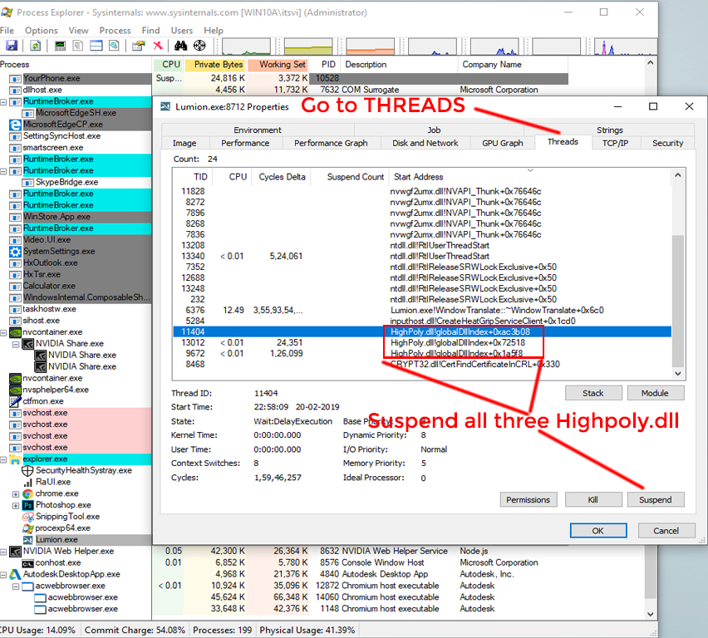
Task: Open the View menu
Action: [x=79, y=30]
